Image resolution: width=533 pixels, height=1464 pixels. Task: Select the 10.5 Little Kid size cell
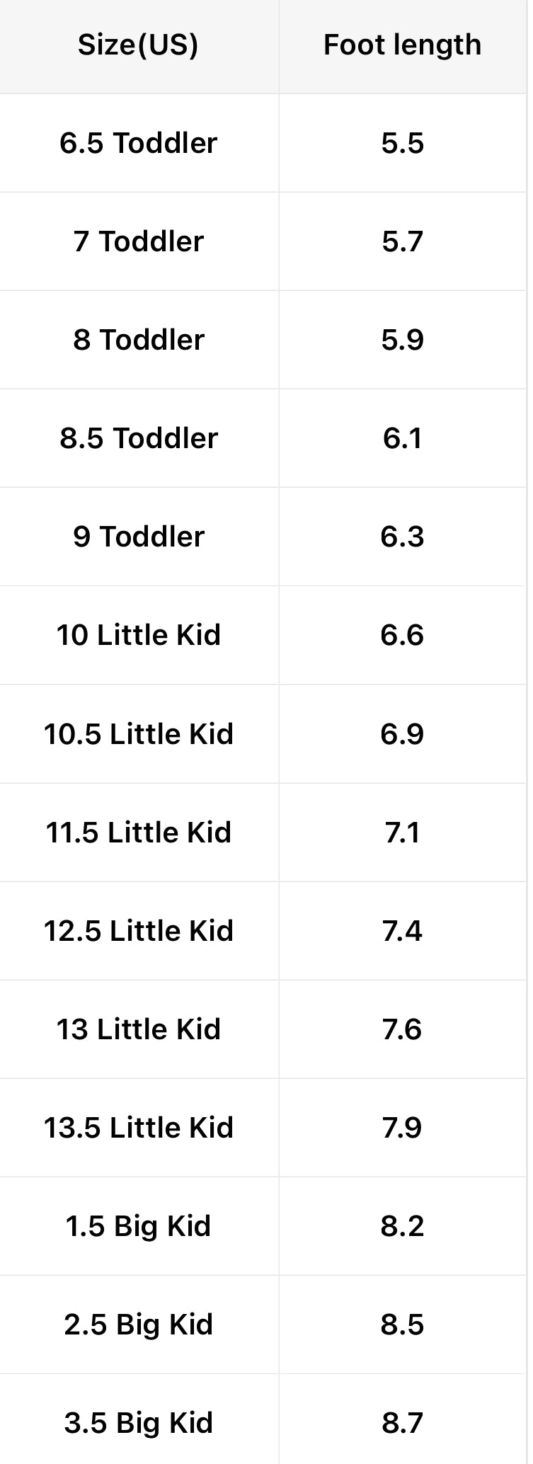(138, 734)
